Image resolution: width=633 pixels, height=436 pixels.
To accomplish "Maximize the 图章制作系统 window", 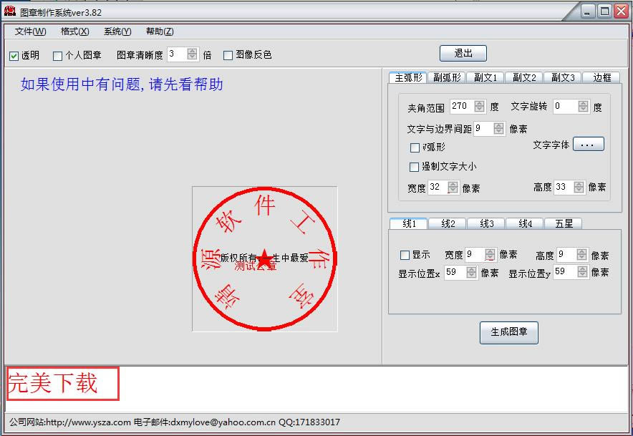I will 604,11.
